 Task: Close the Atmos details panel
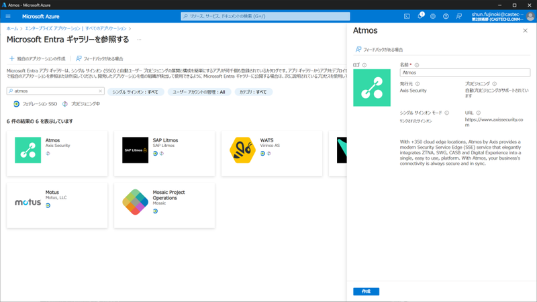(x=525, y=30)
